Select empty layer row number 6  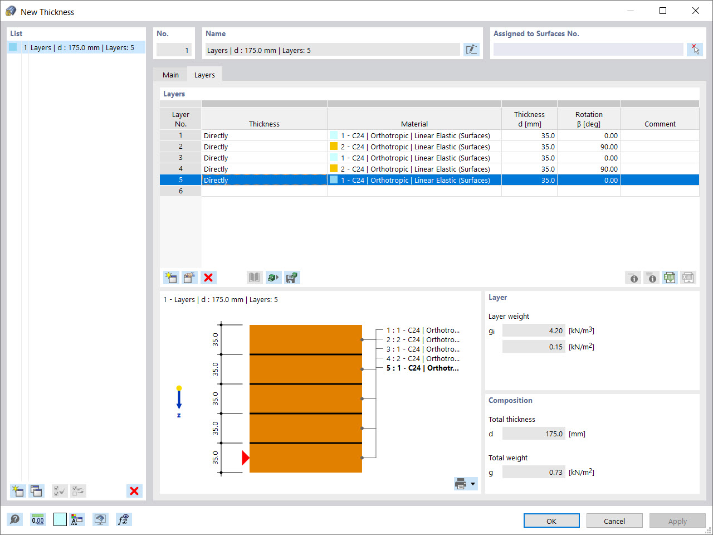click(180, 191)
